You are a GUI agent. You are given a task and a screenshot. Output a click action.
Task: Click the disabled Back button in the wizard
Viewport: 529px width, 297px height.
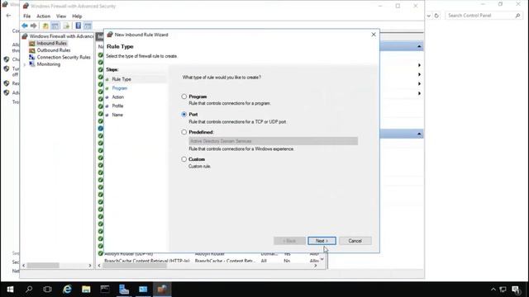pyautogui.click(x=289, y=241)
